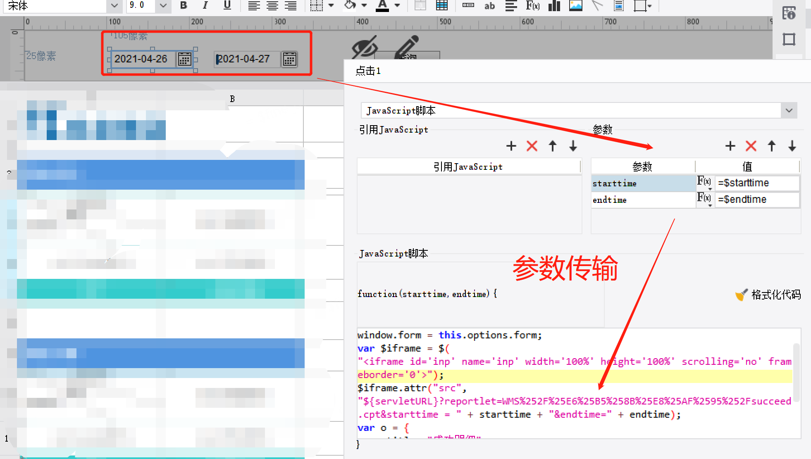The width and height of the screenshot is (811, 459).
Task: Insert rich text via lines icon
Action: [x=511, y=5]
